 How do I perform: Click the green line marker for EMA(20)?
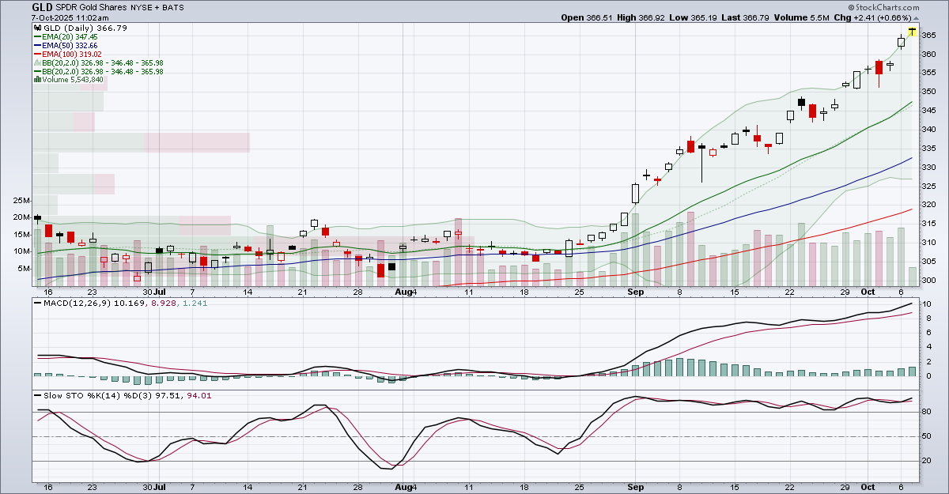pyautogui.click(x=36, y=36)
